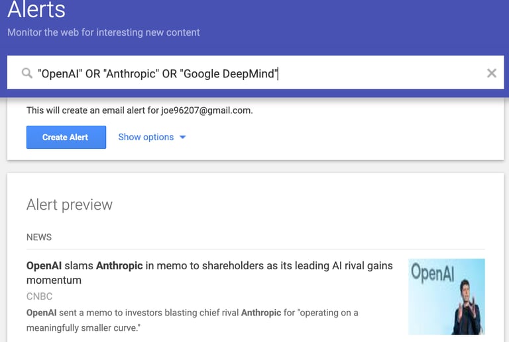The width and height of the screenshot is (509, 342).
Task: Create the alert with Create Alert button
Action: (x=66, y=138)
